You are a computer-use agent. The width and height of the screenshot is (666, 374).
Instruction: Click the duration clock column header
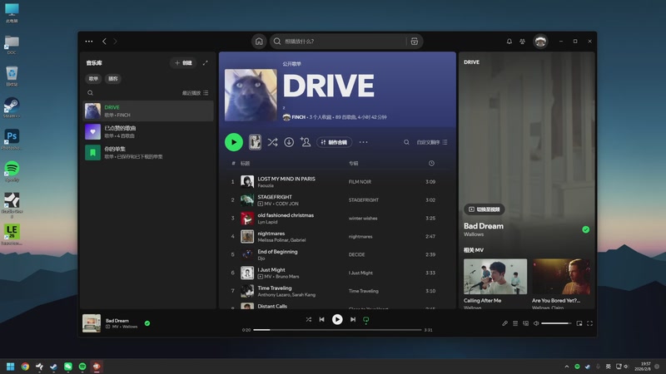(431, 163)
